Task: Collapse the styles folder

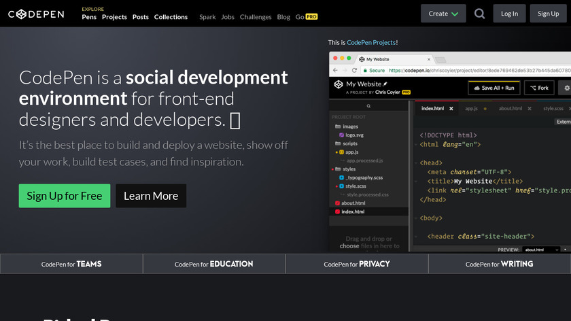Action: (x=345, y=169)
